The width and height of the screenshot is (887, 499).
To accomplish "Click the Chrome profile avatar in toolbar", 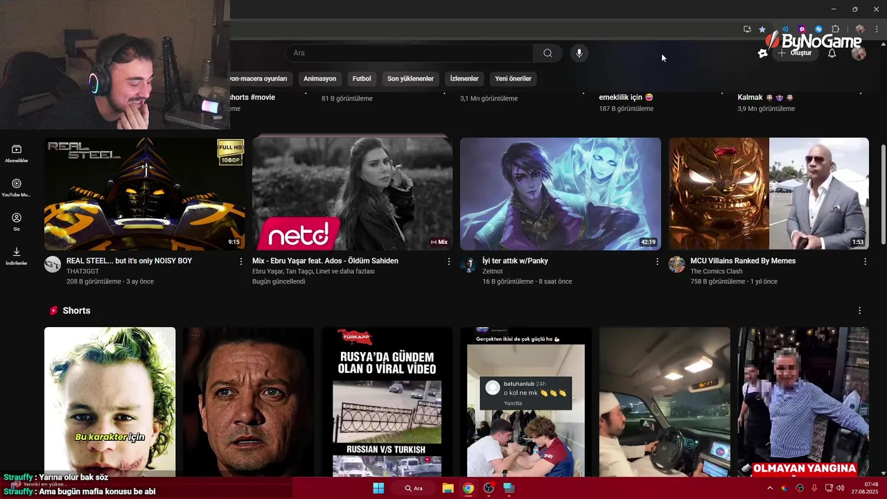I will point(860,29).
